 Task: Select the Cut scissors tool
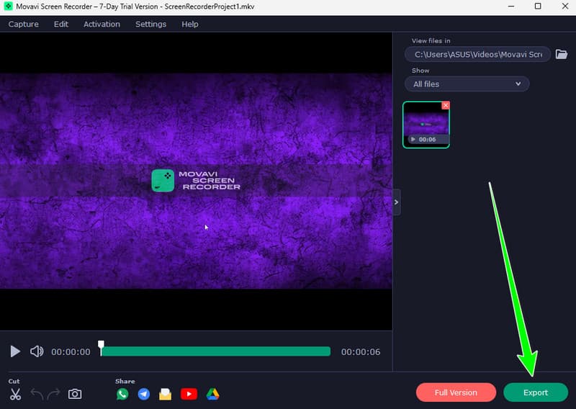[x=15, y=395]
